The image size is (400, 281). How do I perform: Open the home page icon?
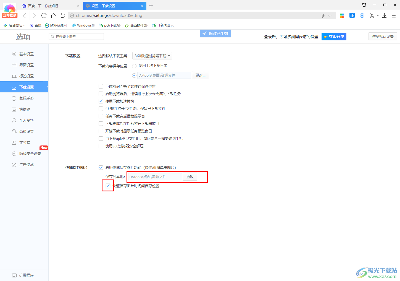point(53,15)
